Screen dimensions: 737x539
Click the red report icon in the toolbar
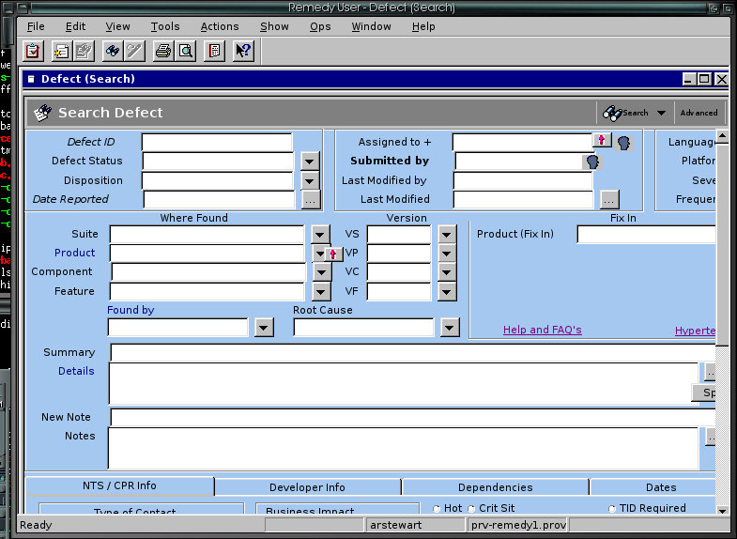click(214, 51)
